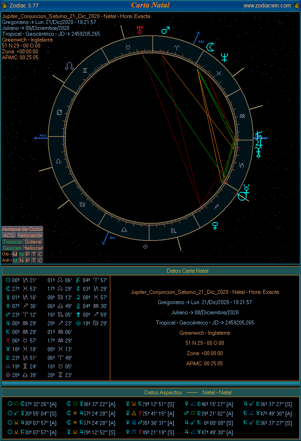301x441 pixels.
Task: Click the Capricorn sign in the zodiac ring
Action: pos(242,165)
